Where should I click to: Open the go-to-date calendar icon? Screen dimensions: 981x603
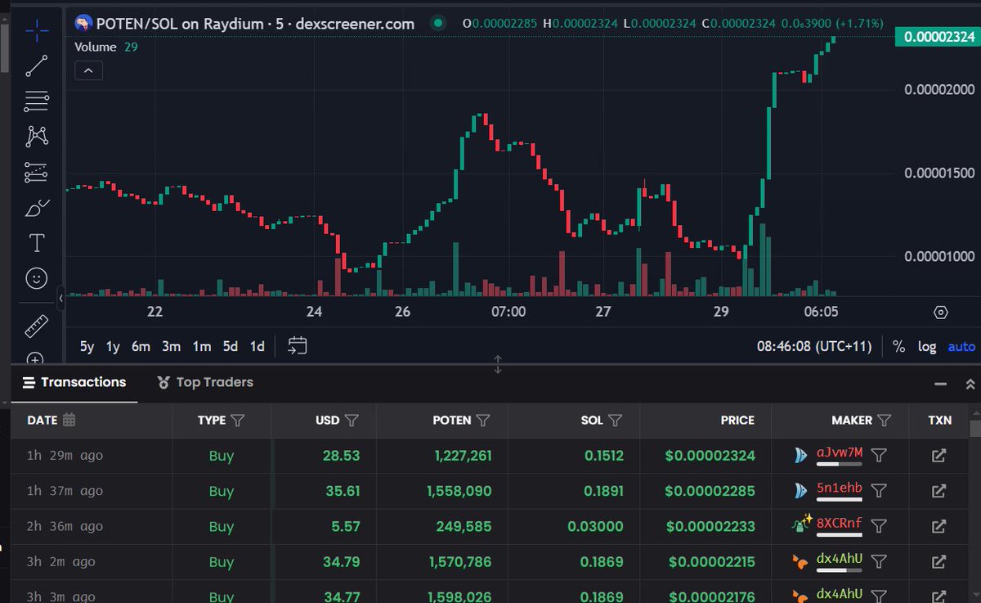pyautogui.click(x=298, y=346)
